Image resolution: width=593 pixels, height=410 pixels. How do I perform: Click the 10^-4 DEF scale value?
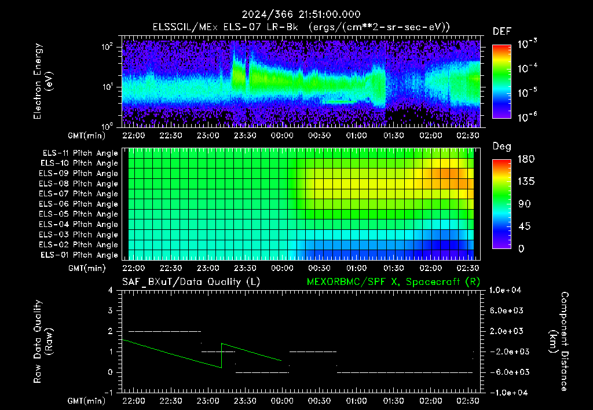tap(527, 68)
